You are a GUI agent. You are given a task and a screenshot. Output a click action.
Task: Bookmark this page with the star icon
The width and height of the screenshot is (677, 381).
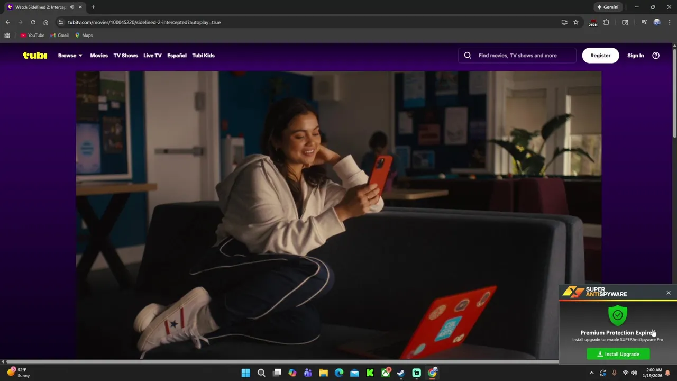pyautogui.click(x=576, y=22)
